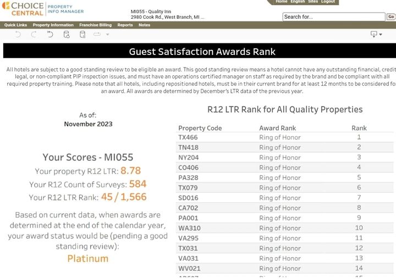Click the Pause data updates icon
The image size is (396, 279).
82,34
